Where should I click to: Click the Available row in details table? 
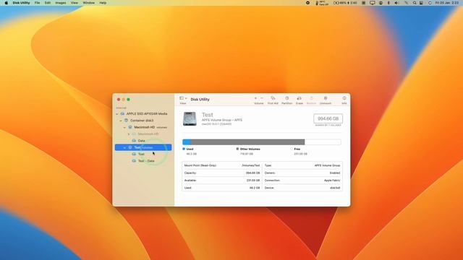pos(222,180)
